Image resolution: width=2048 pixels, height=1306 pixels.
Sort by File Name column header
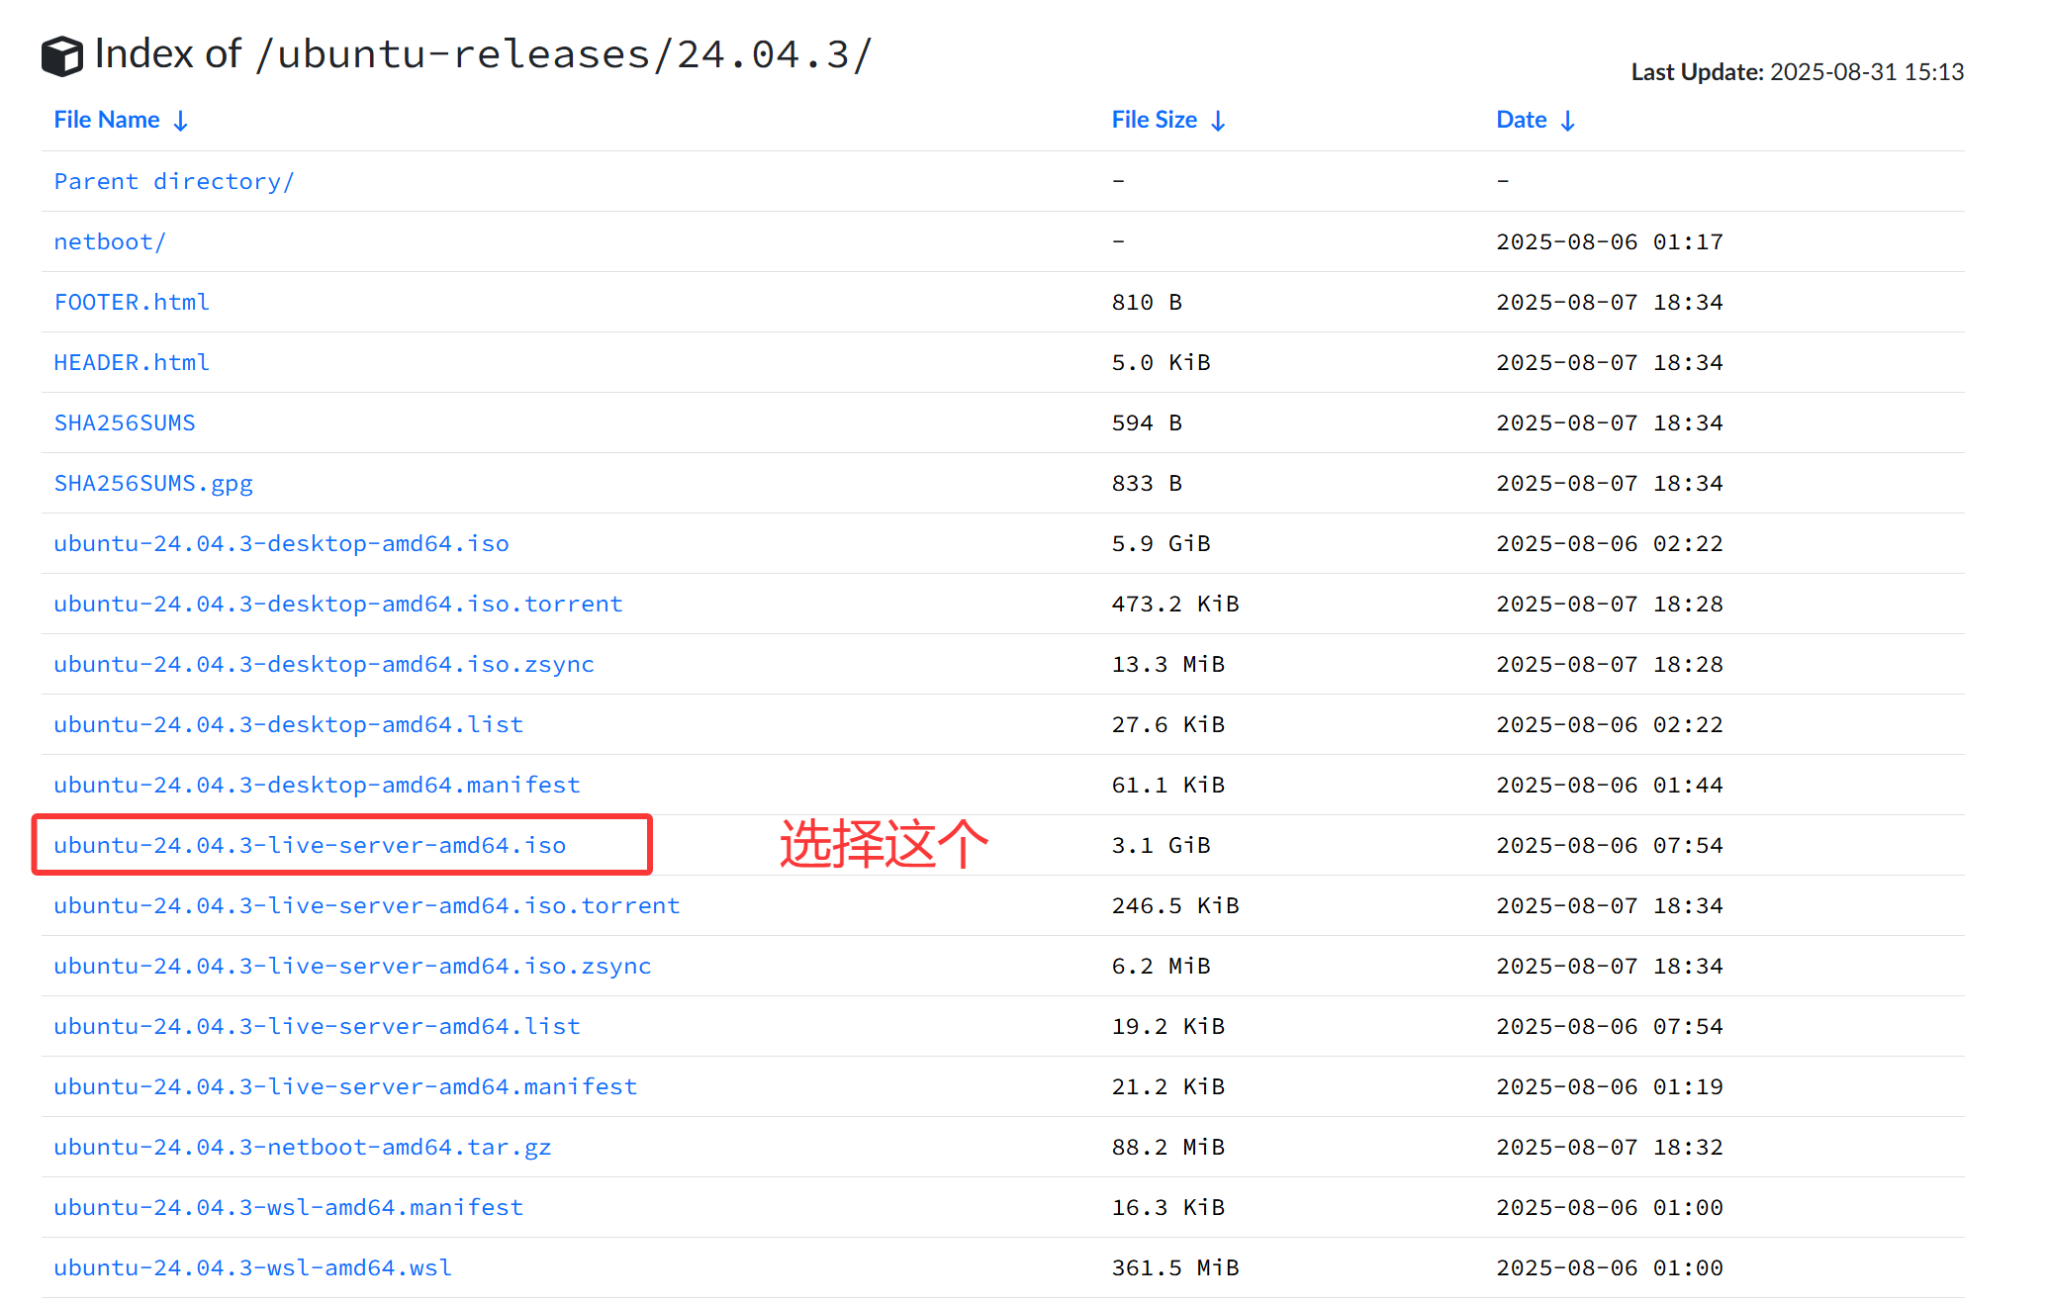pyautogui.click(x=107, y=120)
